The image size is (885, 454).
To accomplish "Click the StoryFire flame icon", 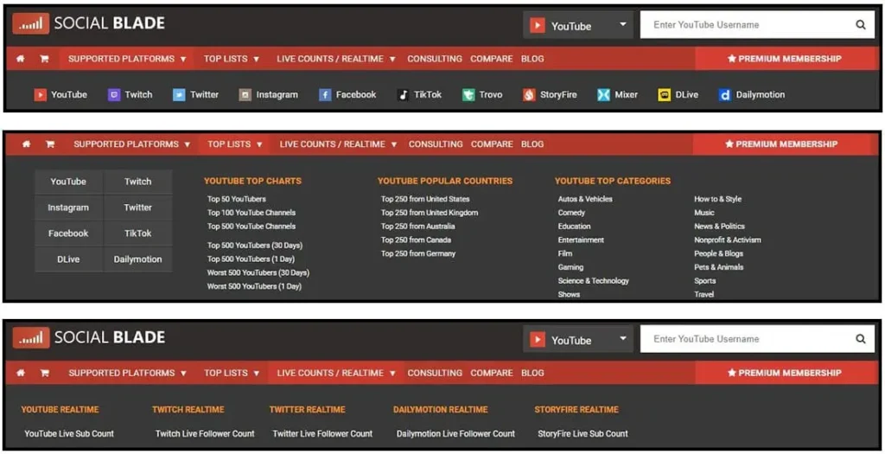I will (529, 95).
